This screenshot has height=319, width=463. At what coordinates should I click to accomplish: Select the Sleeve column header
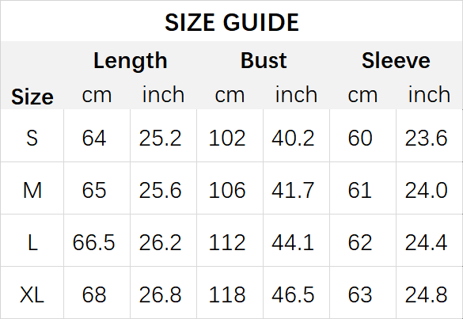pos(396,60)
